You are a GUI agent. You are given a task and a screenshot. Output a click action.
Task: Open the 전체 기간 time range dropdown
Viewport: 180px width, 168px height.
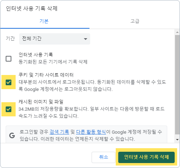click(x=55, y=39)
